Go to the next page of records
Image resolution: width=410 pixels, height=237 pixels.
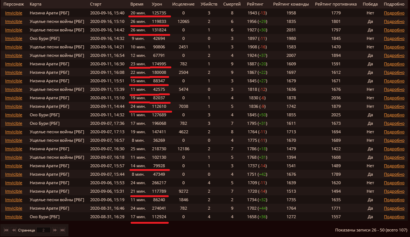(55, 230)
